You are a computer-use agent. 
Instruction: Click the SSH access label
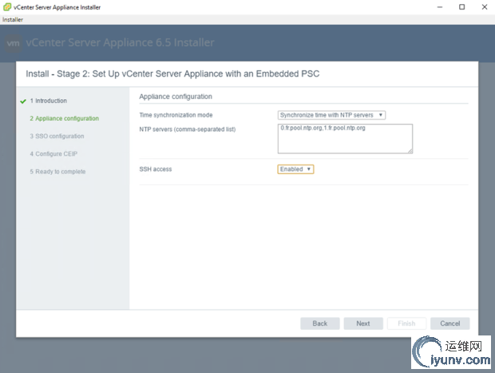(x=156, y=169)
